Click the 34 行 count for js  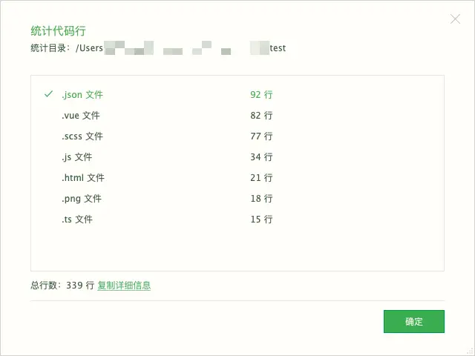(x=261, y=156)
